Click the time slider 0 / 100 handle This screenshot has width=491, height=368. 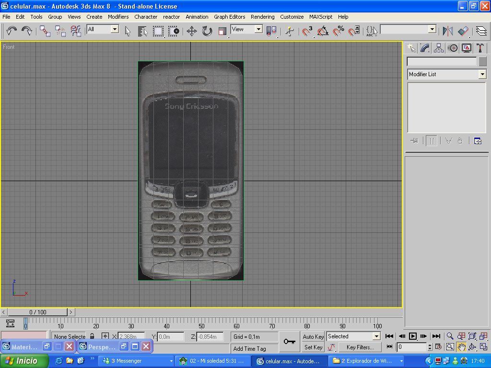pyautogui.click(x=37, y=312)
